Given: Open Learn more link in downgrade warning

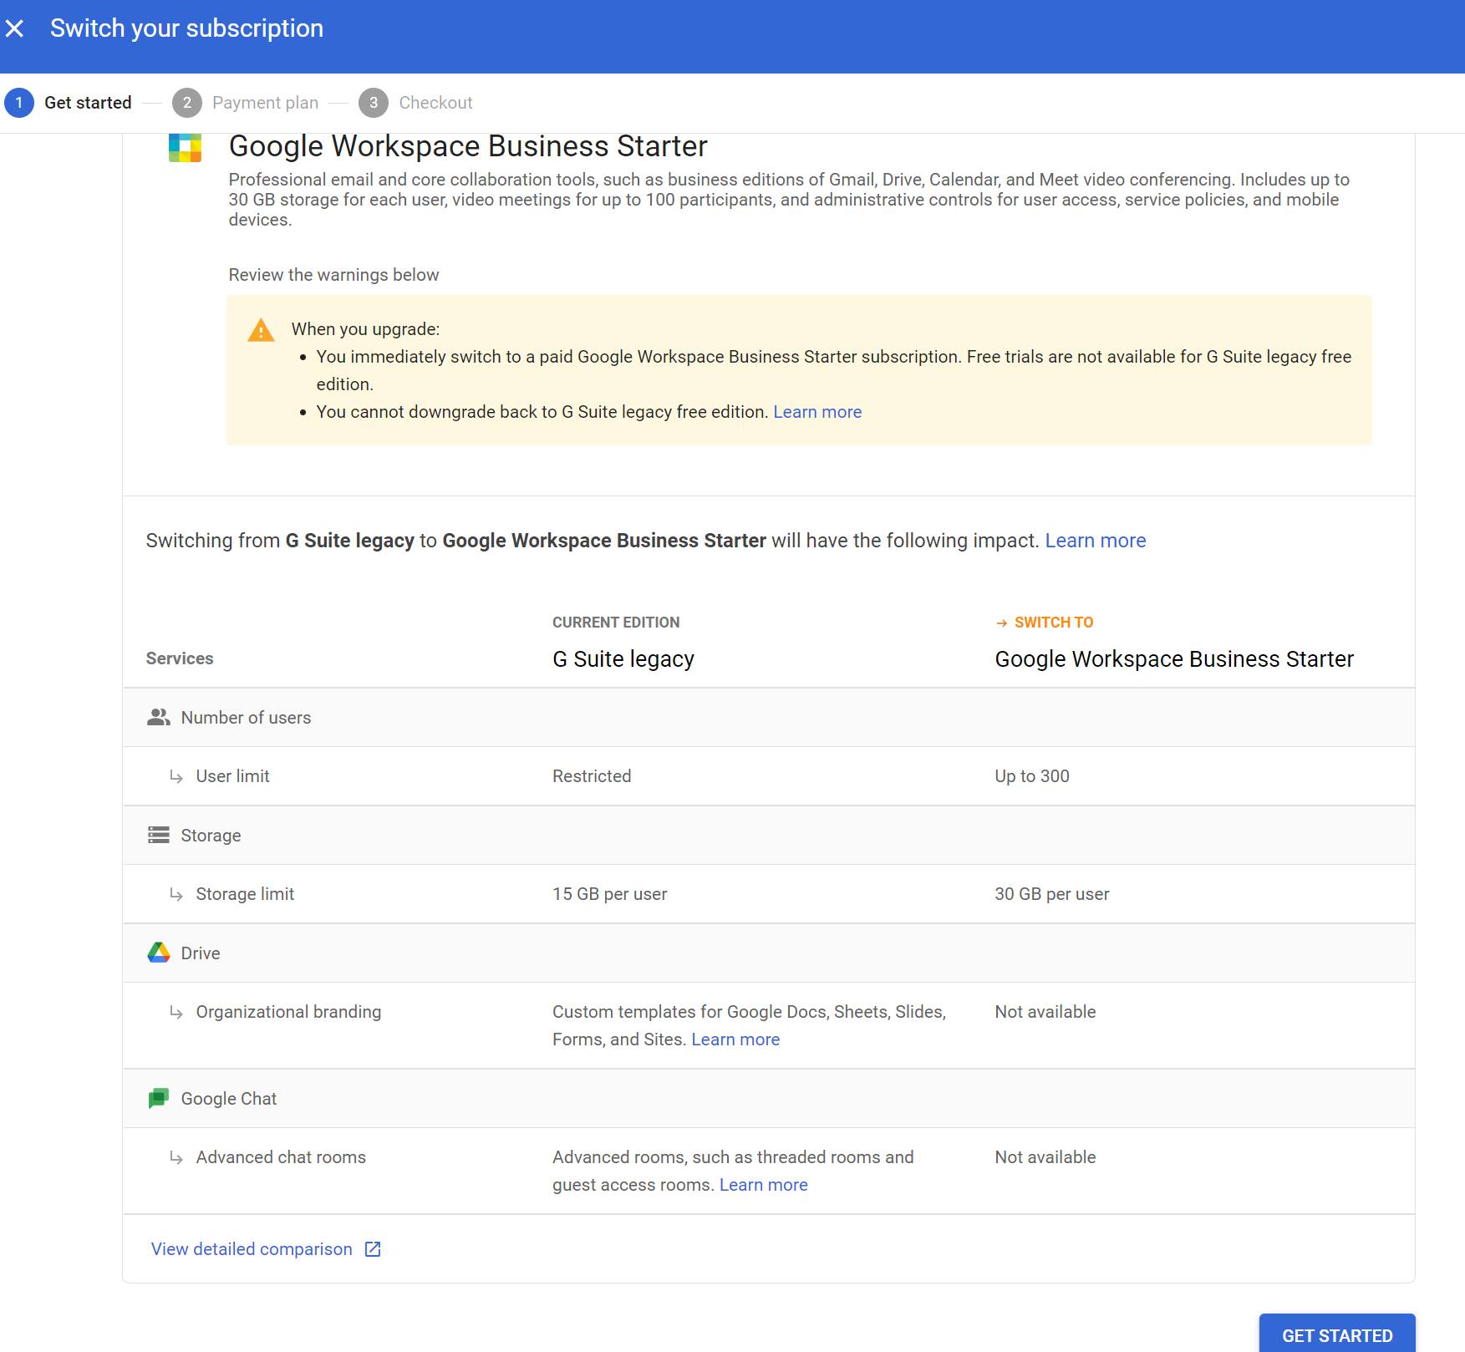Looking at the screenshot, I should [x=816, y=412].
